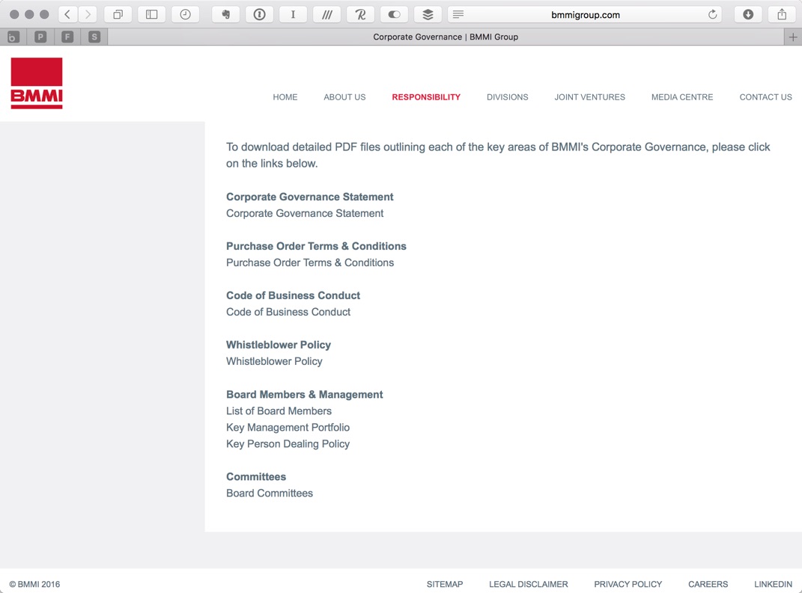This screenshot has width=802, height=593.
Task: Click the browser forward arrow
Action: pyautogui.click(x=88, y=14)
